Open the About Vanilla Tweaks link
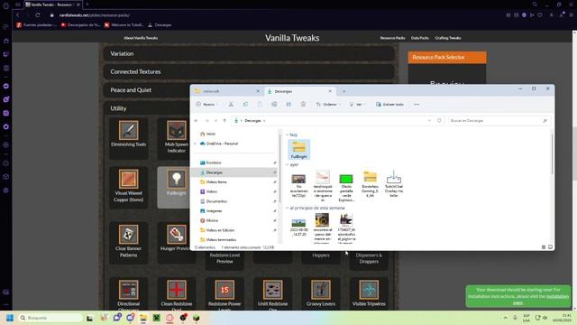 141,38
